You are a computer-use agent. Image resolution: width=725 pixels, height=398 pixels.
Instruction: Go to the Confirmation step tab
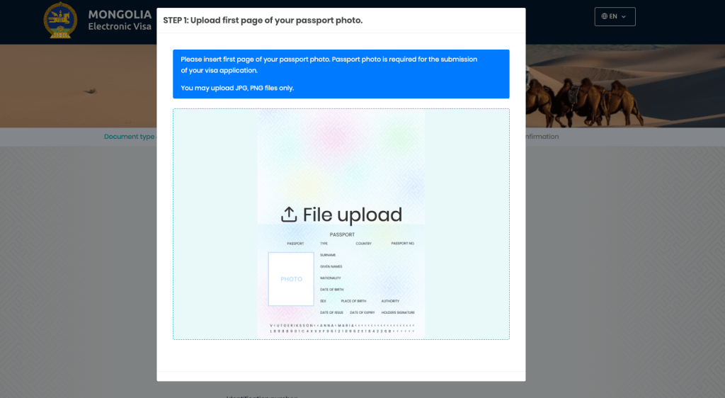pos(541,137)
